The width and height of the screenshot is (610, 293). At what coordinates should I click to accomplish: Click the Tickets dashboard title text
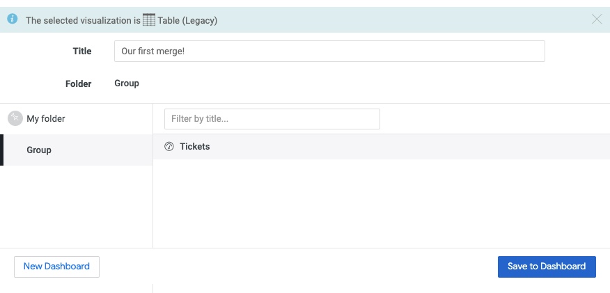pos(194,147)
